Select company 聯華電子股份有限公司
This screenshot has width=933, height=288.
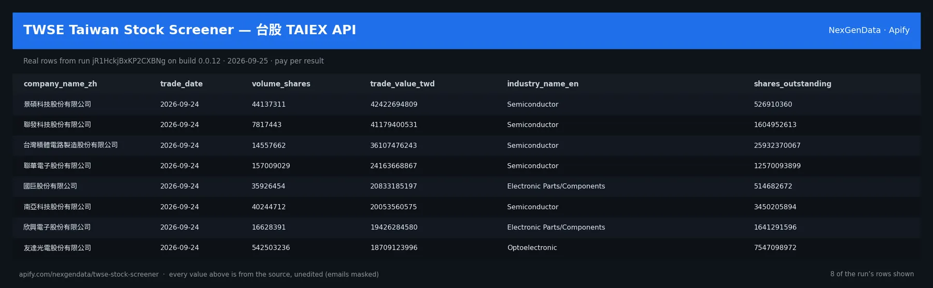57,166
